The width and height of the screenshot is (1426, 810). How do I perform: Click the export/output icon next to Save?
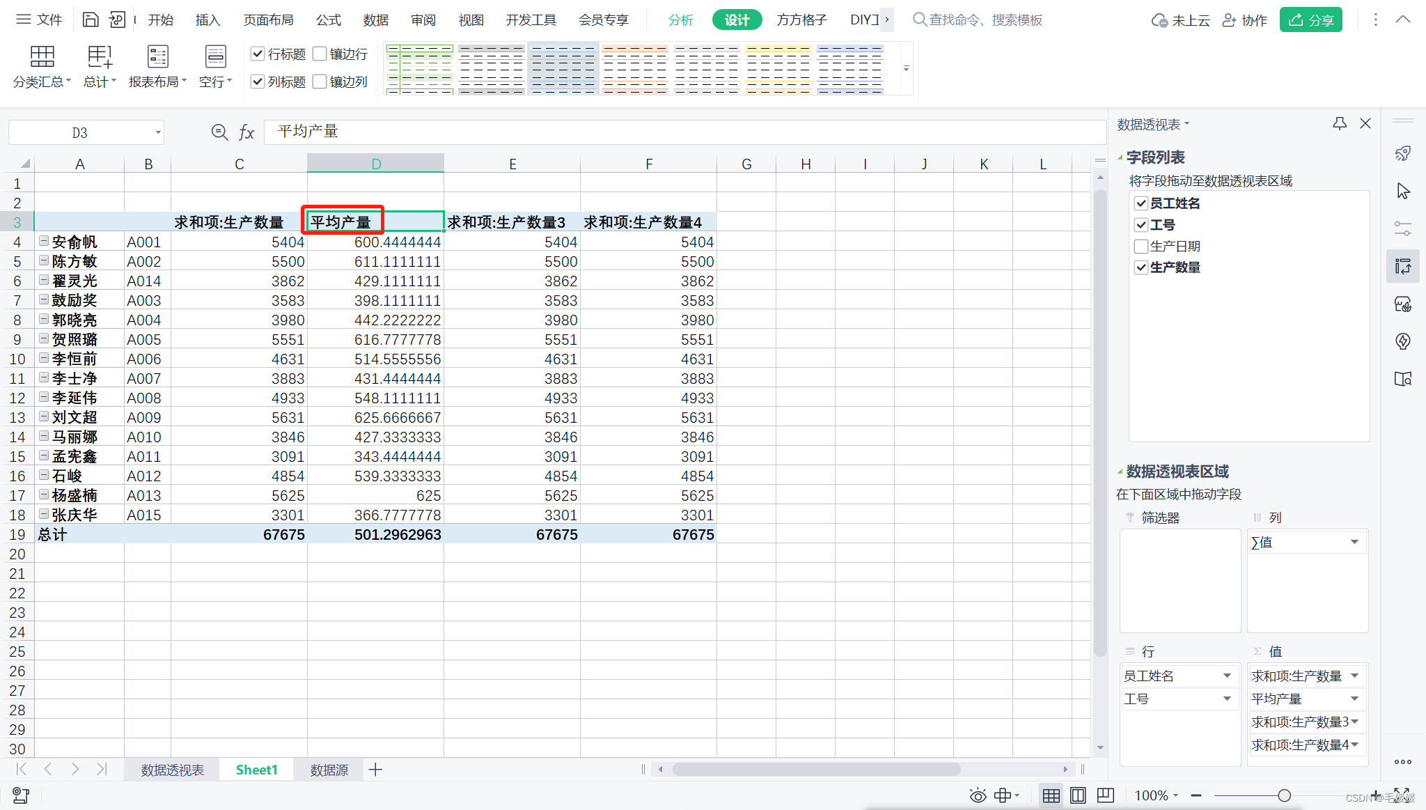click(118, 20)
